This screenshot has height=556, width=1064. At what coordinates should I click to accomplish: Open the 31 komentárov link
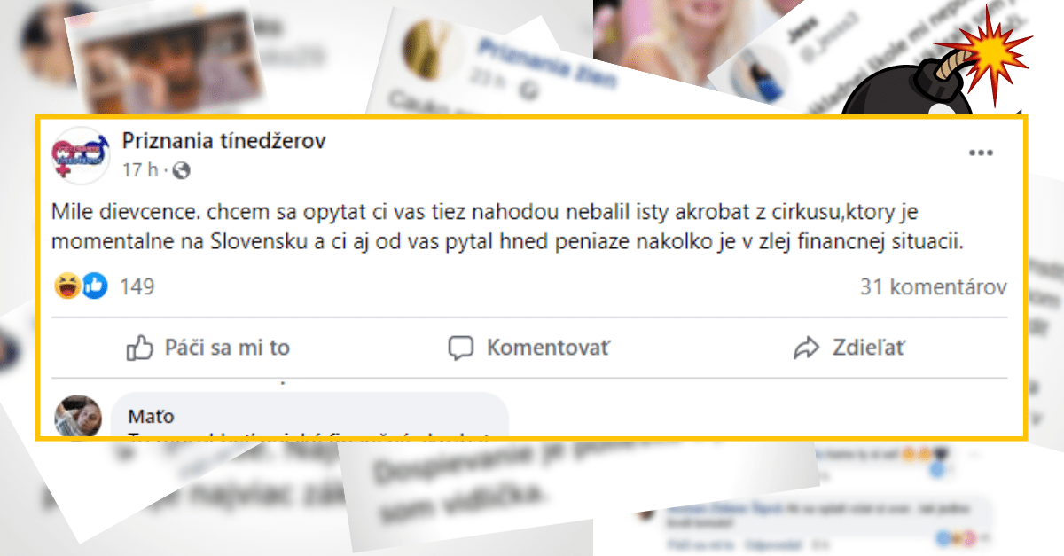pos(934,286)
